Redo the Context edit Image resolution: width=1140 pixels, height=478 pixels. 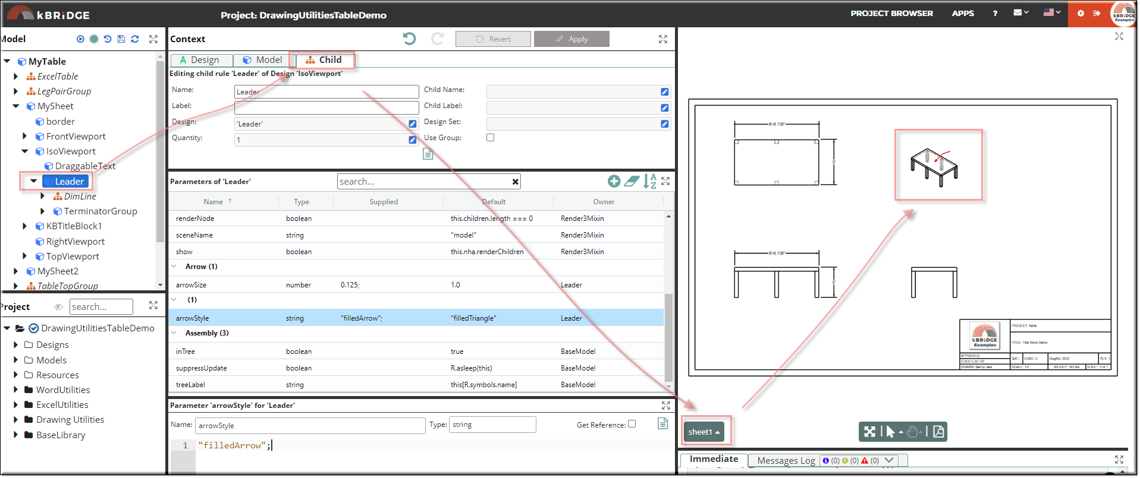click(438, 39)
